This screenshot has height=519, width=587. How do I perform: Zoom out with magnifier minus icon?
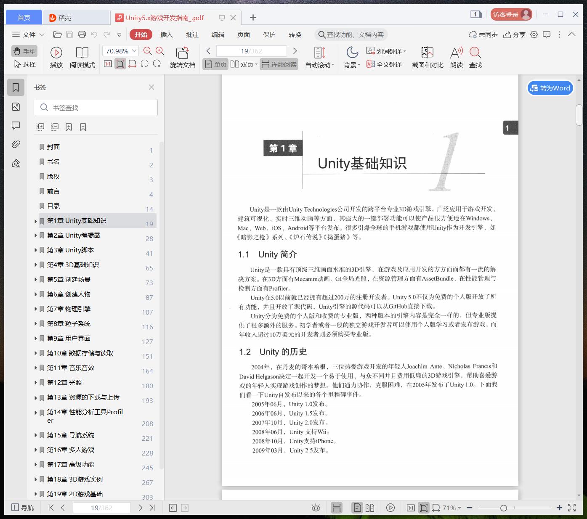tap(148, 51)
